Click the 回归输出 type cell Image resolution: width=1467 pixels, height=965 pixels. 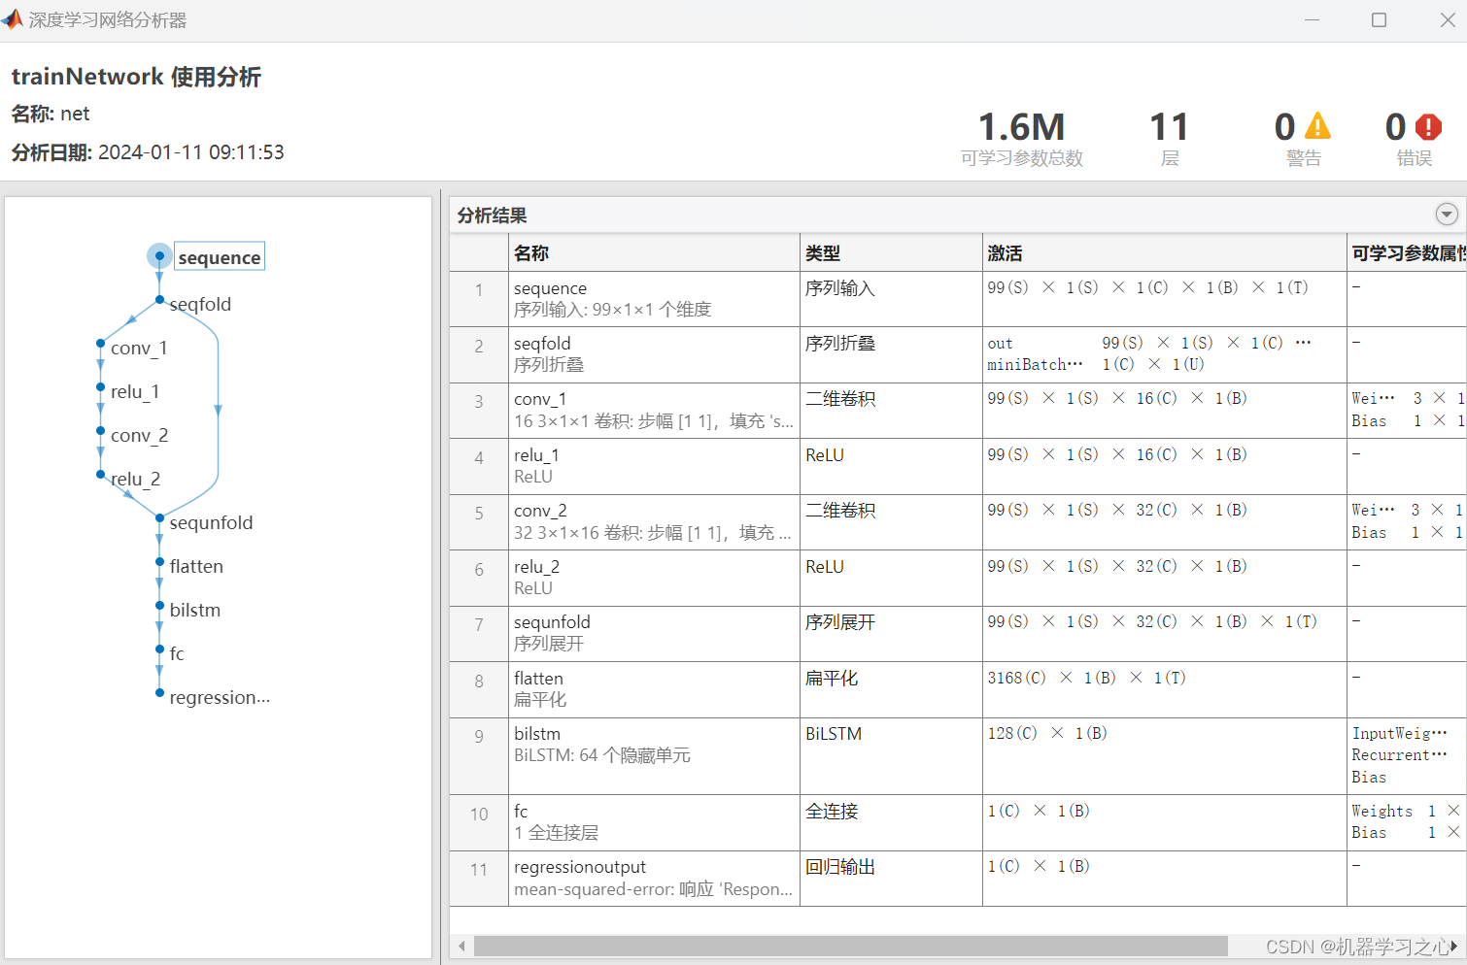[891, 879]
